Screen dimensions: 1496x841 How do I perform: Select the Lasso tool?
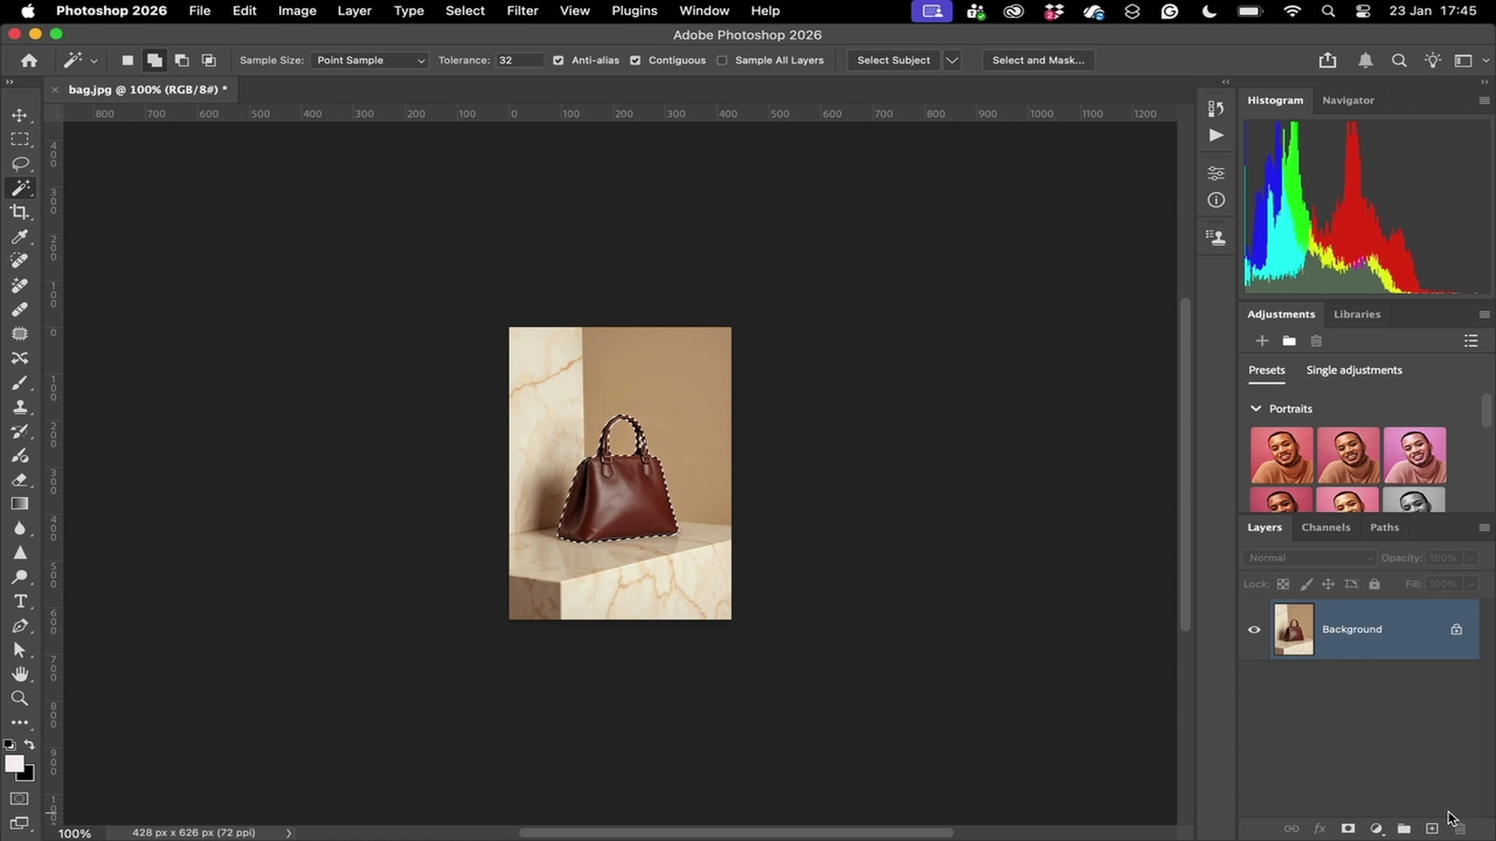(x=20, y=164)
